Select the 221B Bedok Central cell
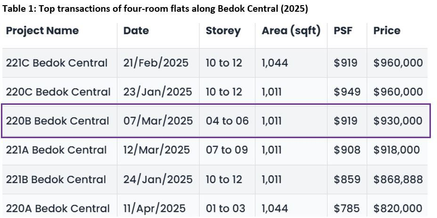Viewport: 437px width, 218px height. 56,179
